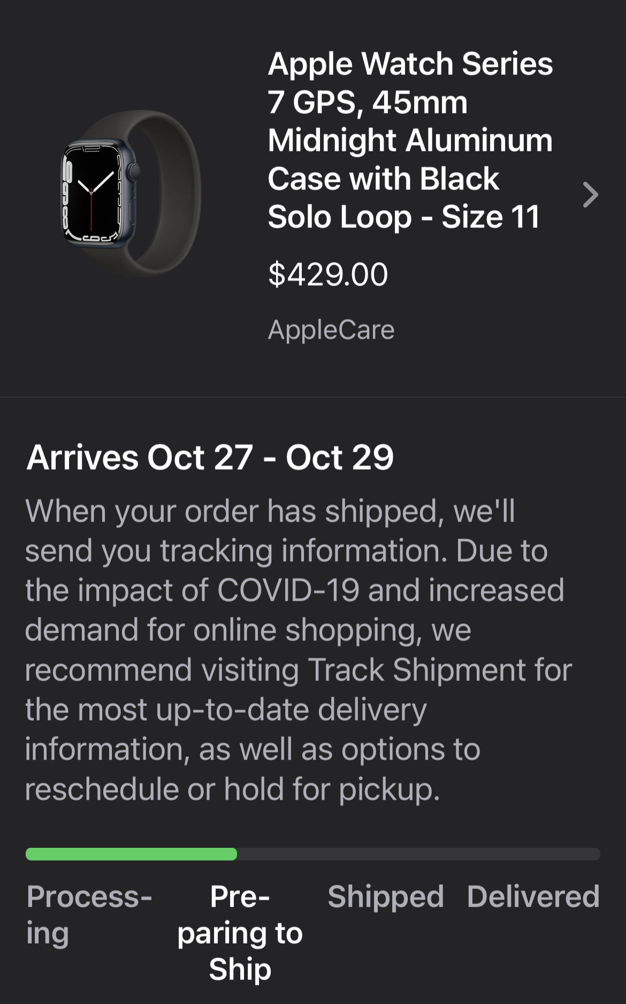This screenshot has height=1004, width=626.
Task: Tap the Solo Loop - Size 11 line
Action: [404, 217]
